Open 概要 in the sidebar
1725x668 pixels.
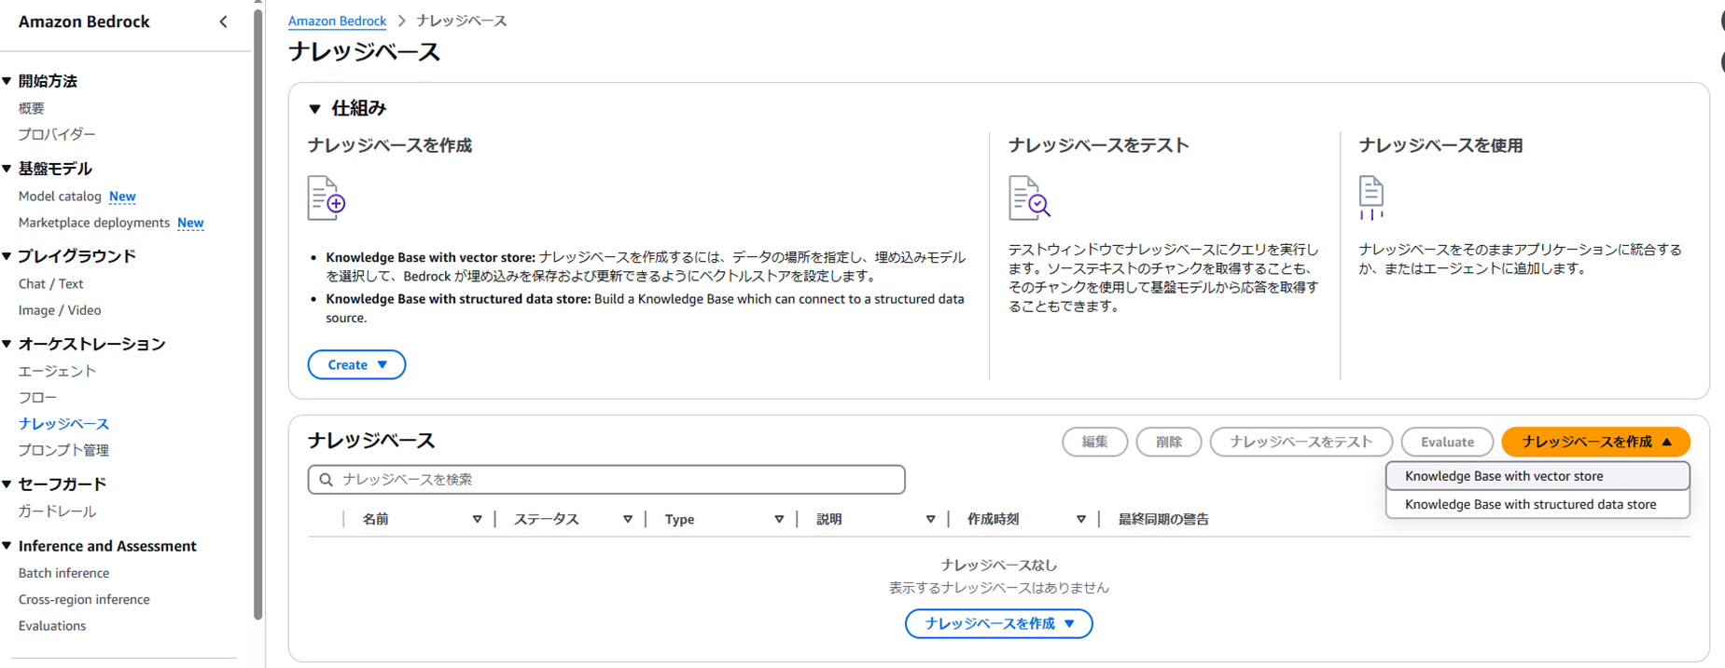click(32, 108)
